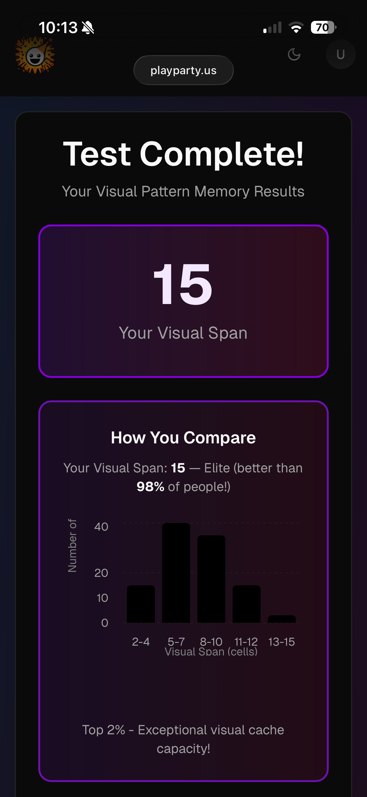Image resolution: width=367 pixels, height=797 pixels.
Task: Tap the Party logo icon
Action: point(35,55)
